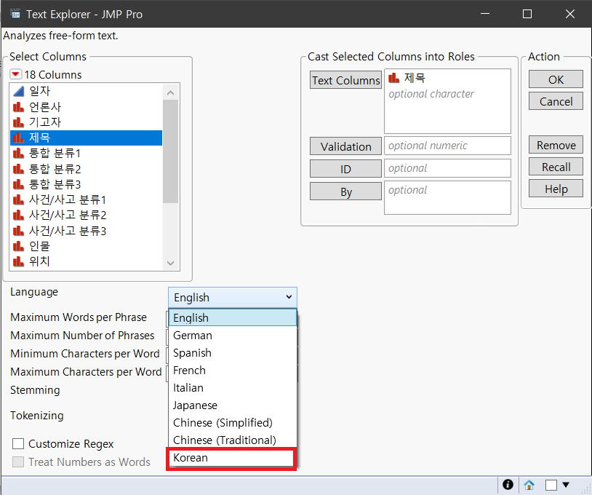The image size is (592, 495).
Task: Choose French from the language list
Action: pyautogui.click(x=233, y=371)
